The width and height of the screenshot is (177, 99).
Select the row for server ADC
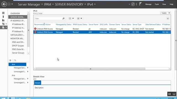pos(102,32)
